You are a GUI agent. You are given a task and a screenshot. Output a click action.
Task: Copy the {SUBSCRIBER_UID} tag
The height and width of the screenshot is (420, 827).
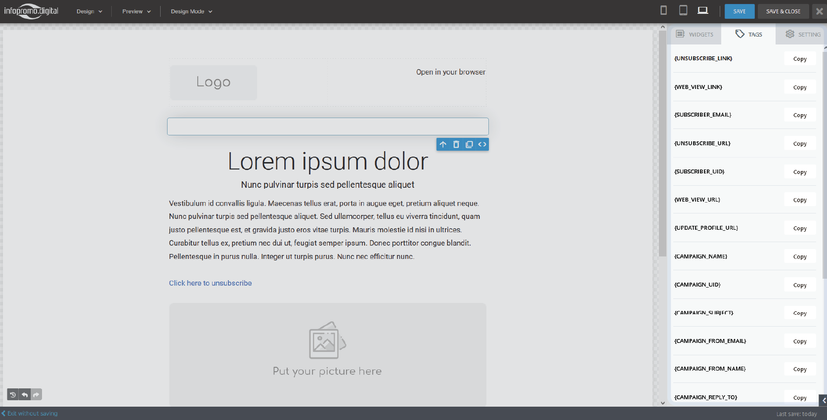[800, 172]
